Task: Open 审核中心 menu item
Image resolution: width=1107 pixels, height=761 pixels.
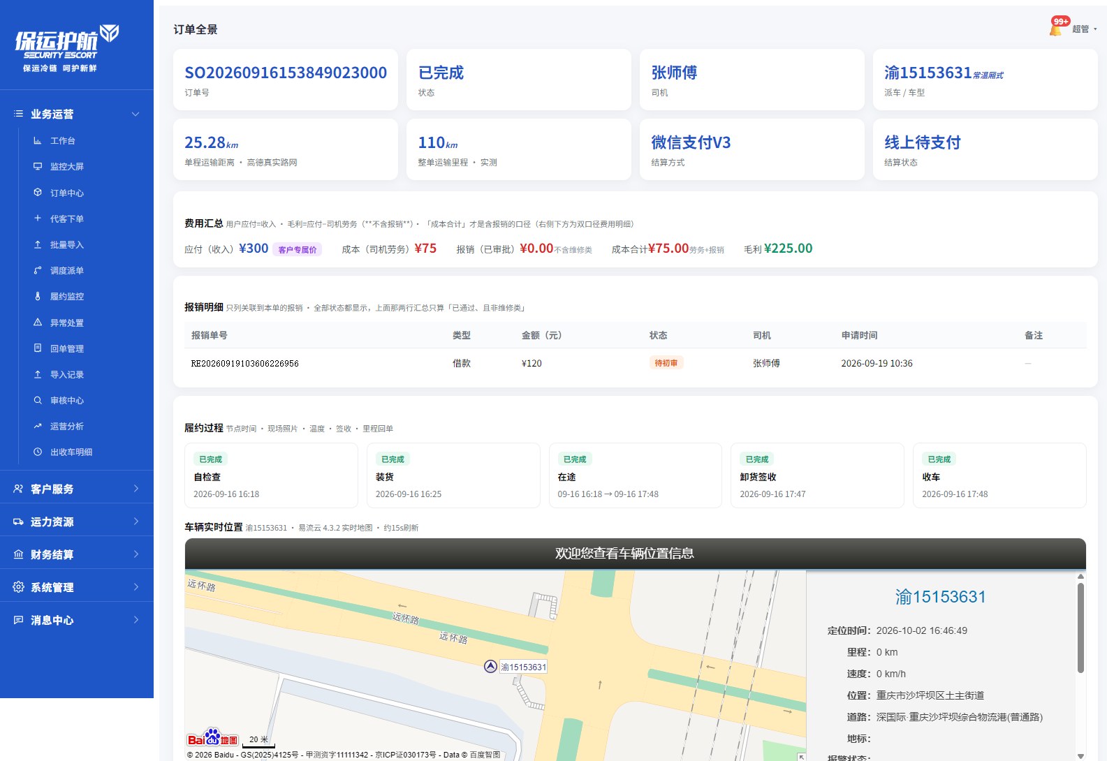Action: [x=67, y=401]
